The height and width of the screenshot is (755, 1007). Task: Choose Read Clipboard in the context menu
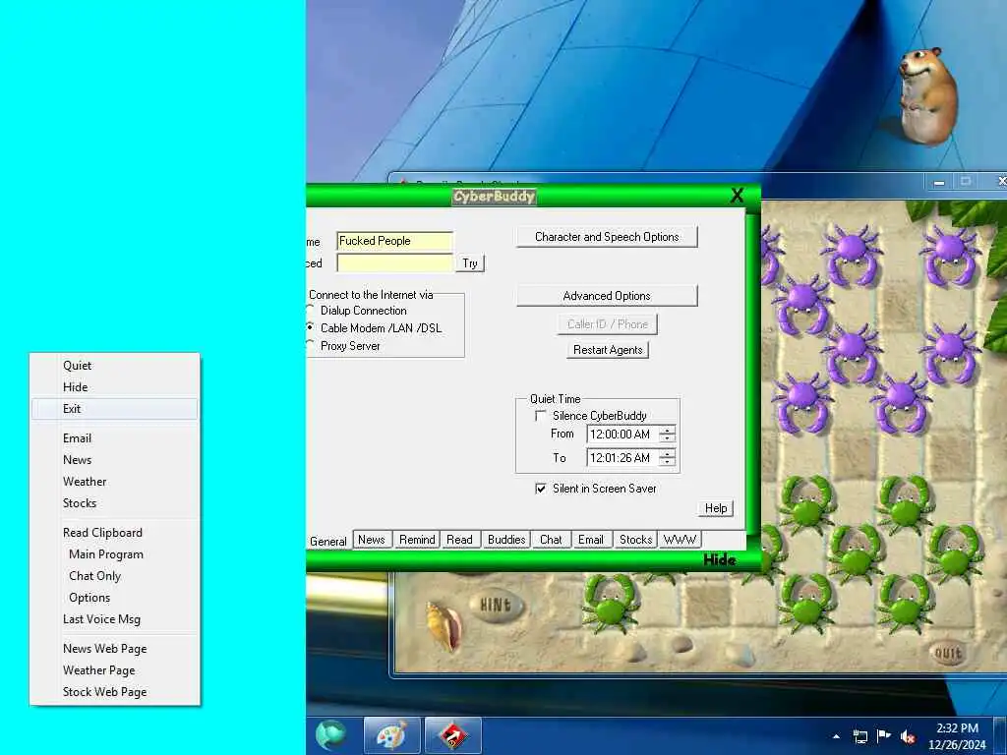click(x=115, y=533)
